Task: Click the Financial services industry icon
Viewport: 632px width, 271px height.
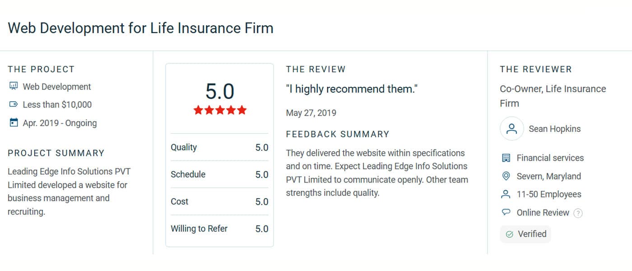Action: pos(507,158)
